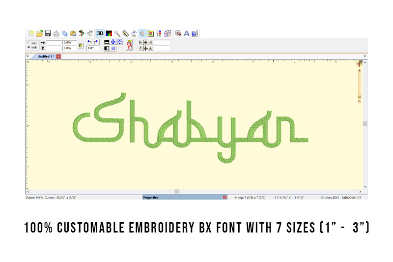This screenshot has width=393, height=262.
Task: Click the align vertical middle icon
Action: pos(145,48)
